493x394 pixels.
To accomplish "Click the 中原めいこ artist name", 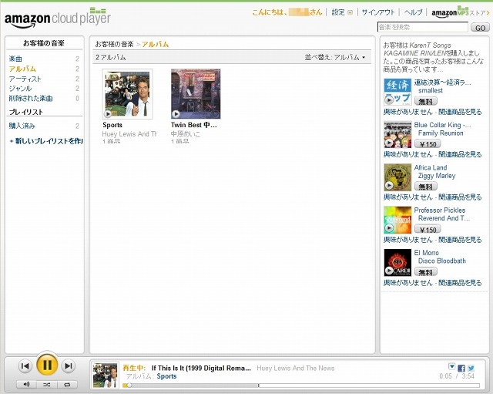I will [185, 134].
